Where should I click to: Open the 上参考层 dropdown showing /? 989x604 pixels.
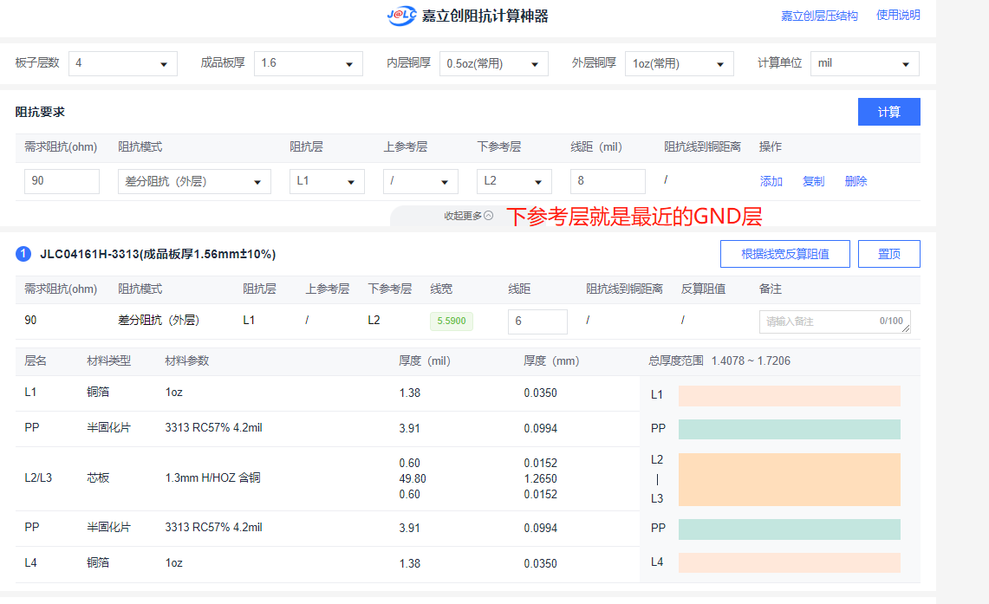(420, 182)
